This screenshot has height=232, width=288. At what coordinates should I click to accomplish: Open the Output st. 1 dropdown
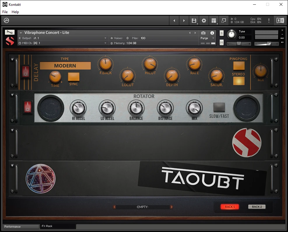pos(62,38)
